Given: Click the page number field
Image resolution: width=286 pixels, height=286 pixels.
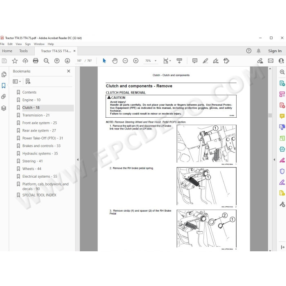Looking at the screenshot, I should click(79, 61).
